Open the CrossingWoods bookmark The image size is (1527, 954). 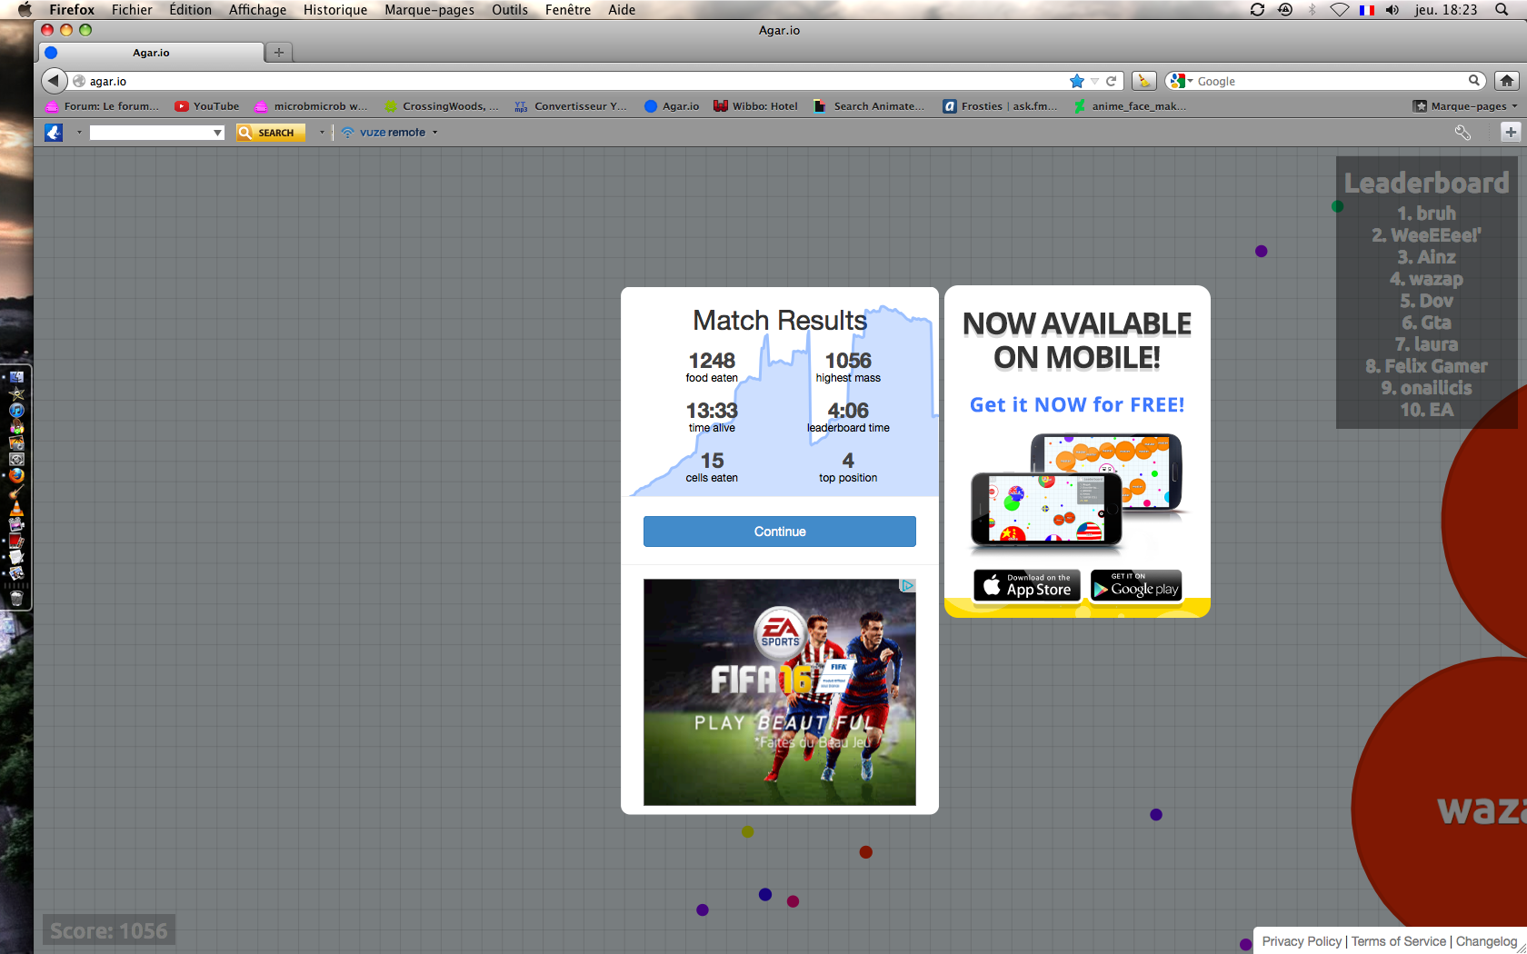click(442, 106)
